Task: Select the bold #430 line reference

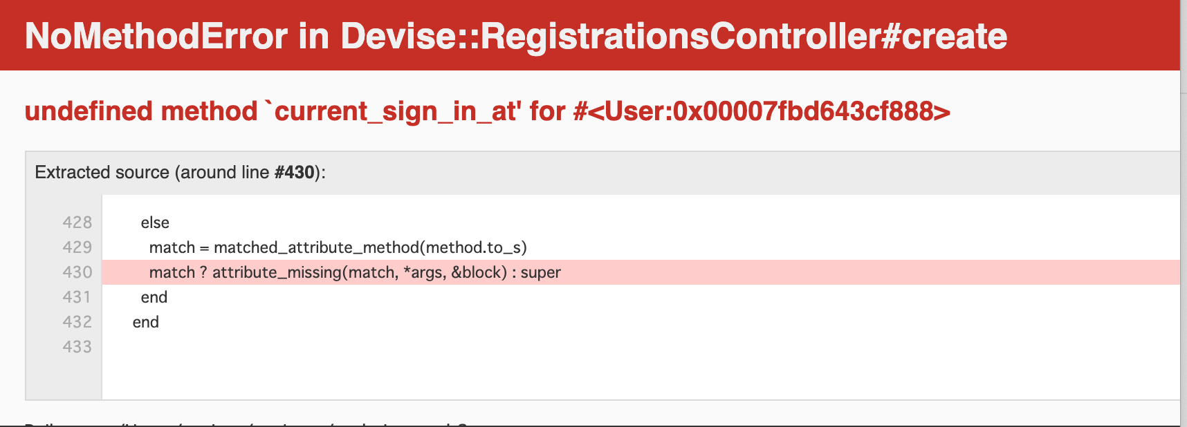Action: pyautogui.click(x=294, y=172)
